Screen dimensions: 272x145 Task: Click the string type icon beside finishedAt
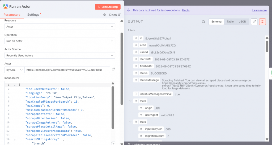pos(136,66)
